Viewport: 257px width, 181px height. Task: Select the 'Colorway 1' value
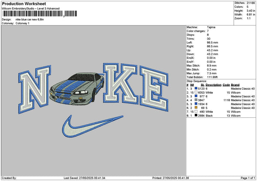pyautogui.click(x=22, y=23)
